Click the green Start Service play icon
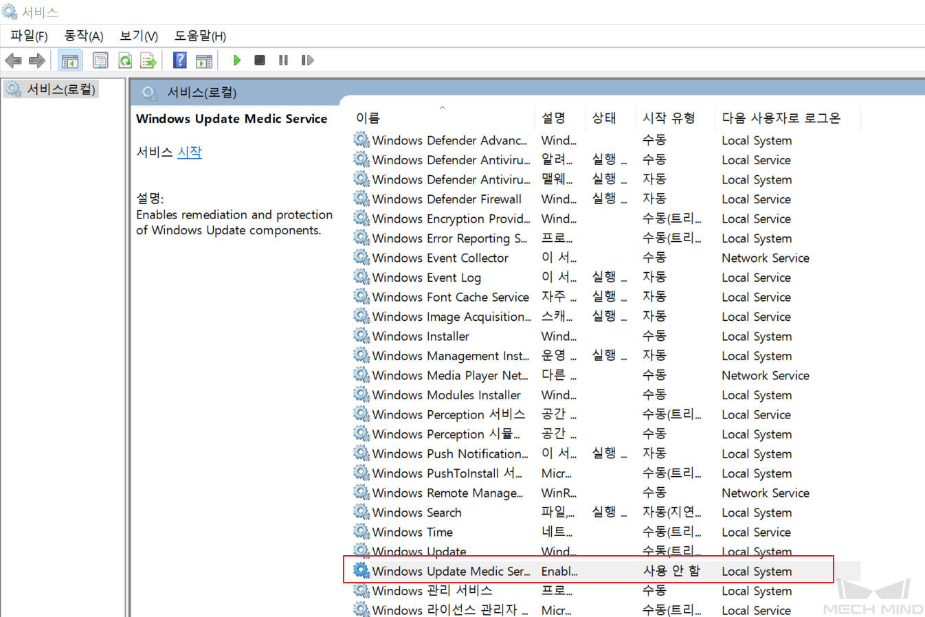The width and height of the screenshot is (925, 617). [236, 60]
